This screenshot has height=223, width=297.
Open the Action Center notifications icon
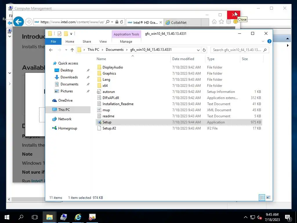coord(287,217)
